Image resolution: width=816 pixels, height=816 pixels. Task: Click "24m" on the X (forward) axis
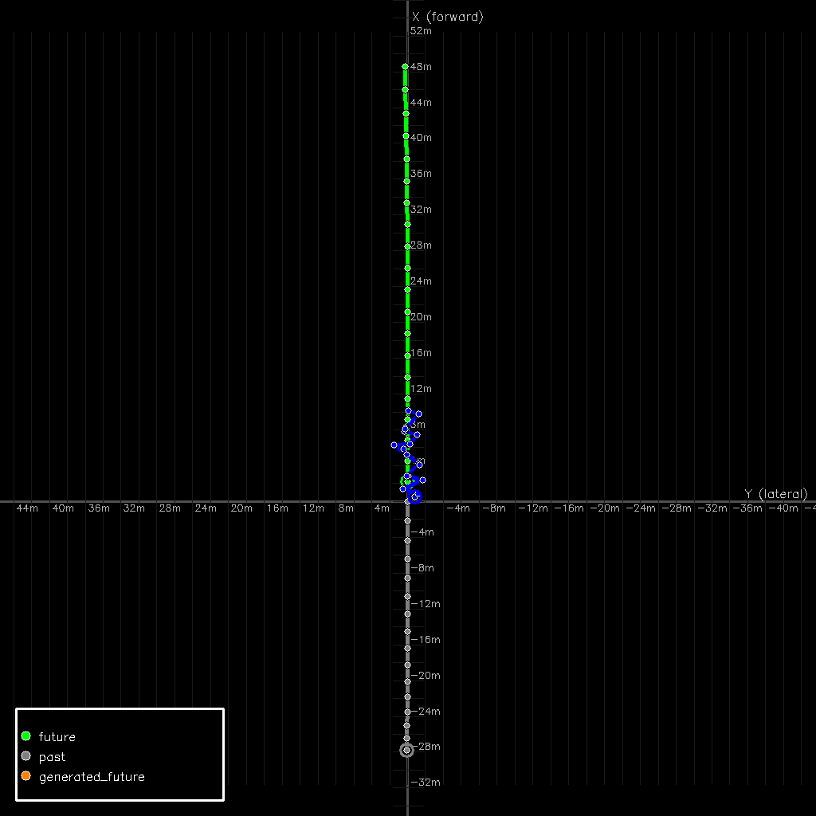pos(421,281)
